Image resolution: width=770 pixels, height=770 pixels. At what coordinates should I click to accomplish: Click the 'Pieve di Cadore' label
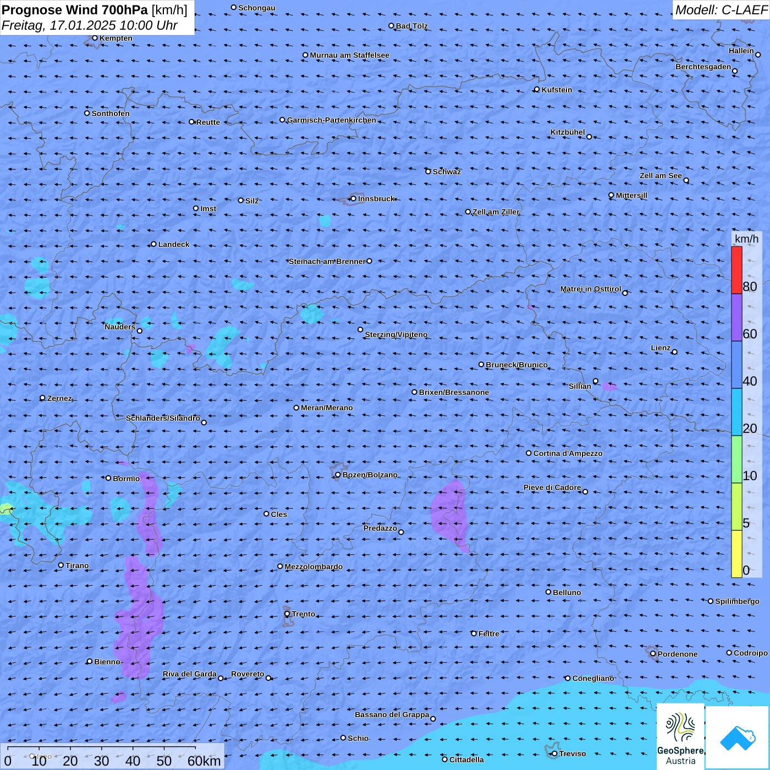pos(552,487)
